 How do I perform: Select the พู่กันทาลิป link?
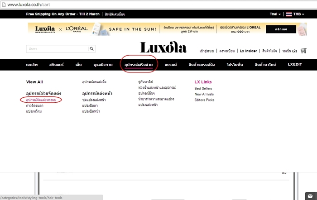coord(145,82)
